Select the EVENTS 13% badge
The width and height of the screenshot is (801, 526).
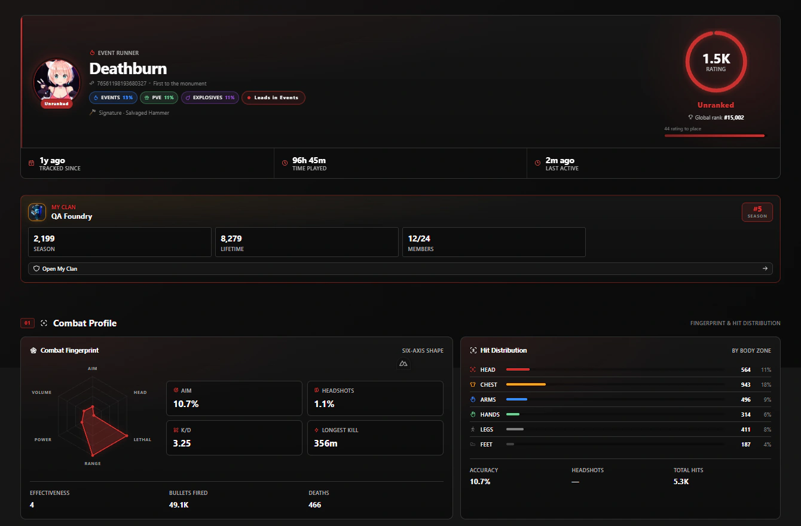point(114,97)
